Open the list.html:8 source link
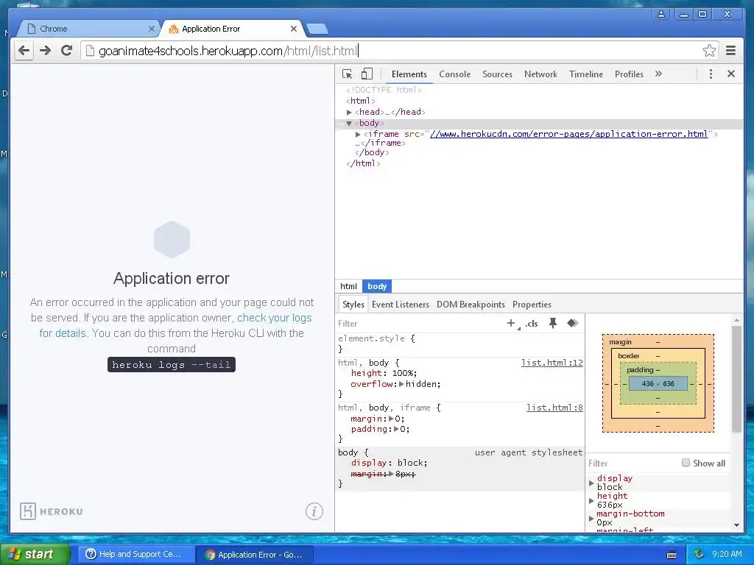Image resolution: width=754 pixels, height=565 pixels. [554, 408]
